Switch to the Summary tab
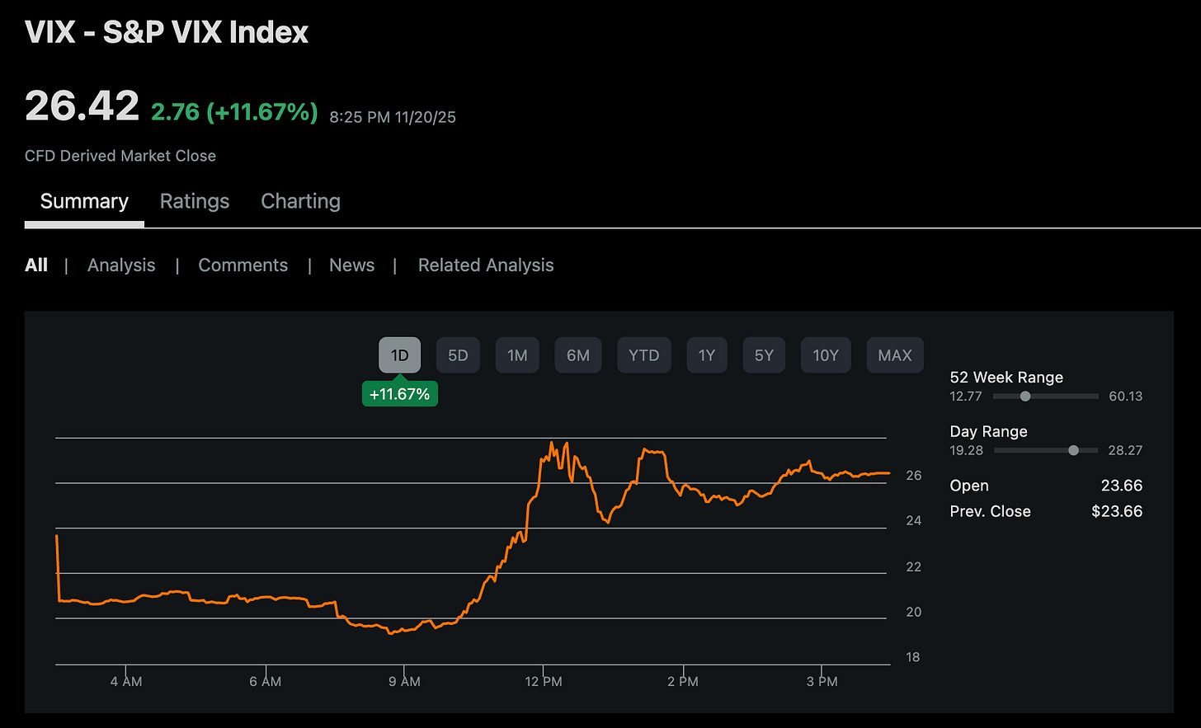This screenshot has height=728, width=1201. pyautogui.click(x=84, y=201)
